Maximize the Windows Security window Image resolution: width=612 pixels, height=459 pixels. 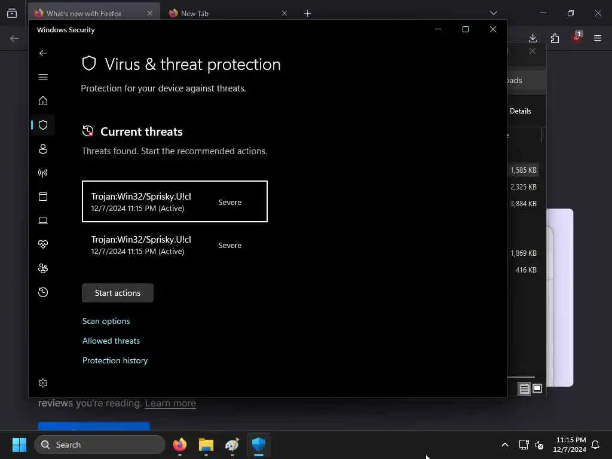click(465, 30)
